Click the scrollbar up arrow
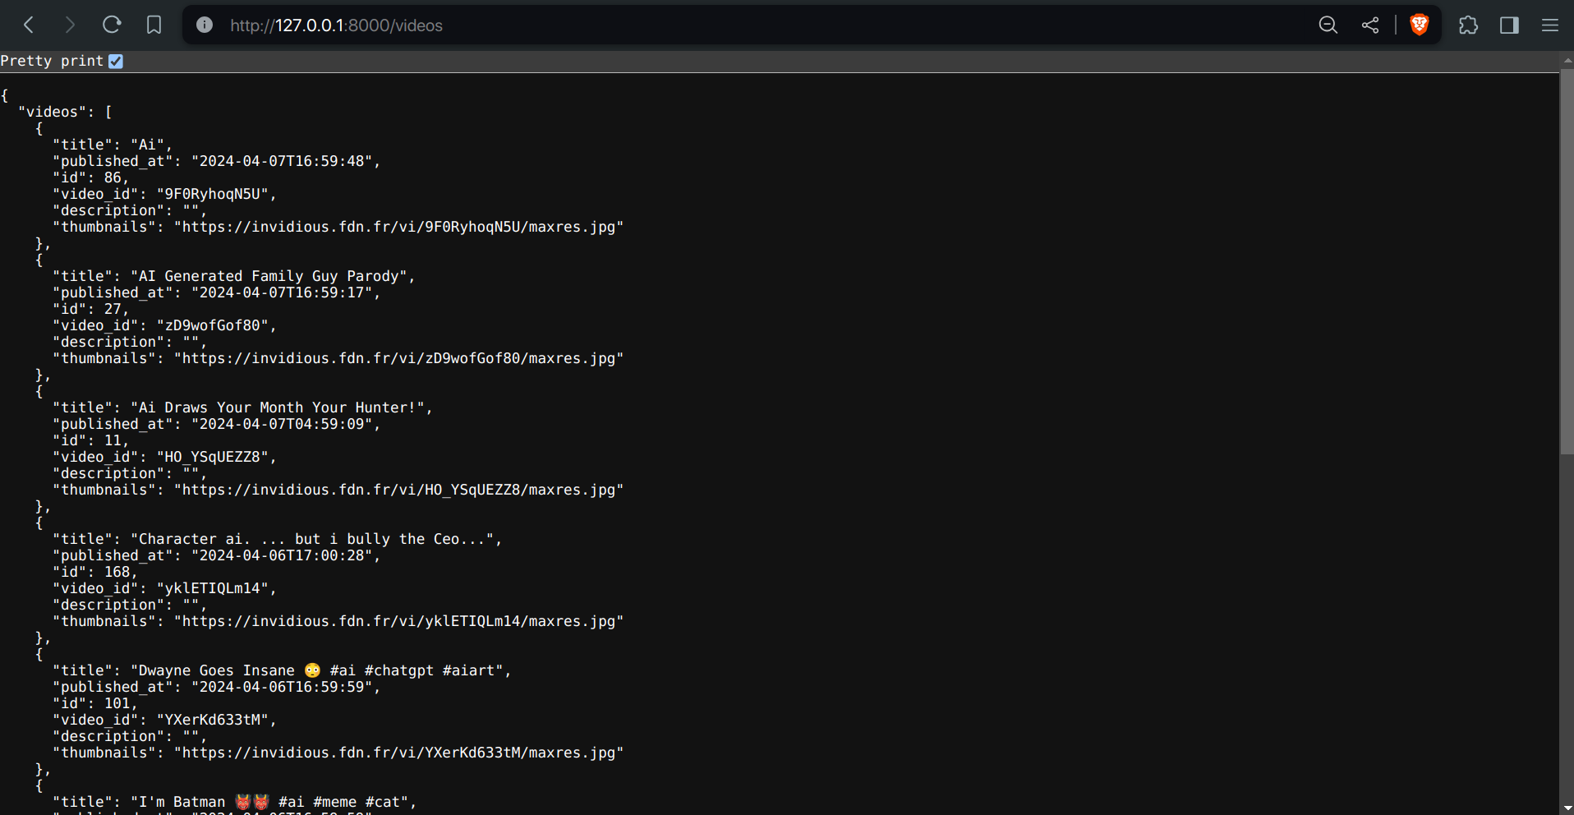Image resolution: width=1574 pixels, height=815 pixels. [x=1567, y=60]
